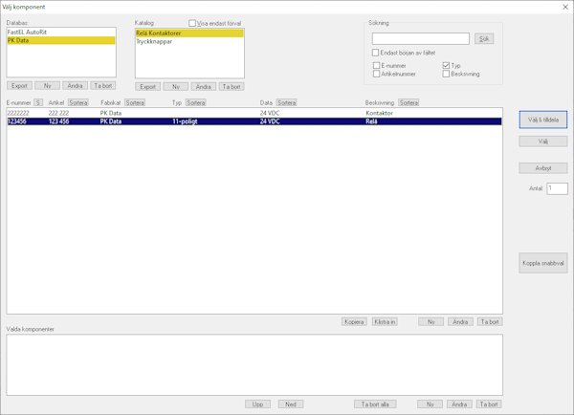Sort the Data column
The width and height of the screenshot is (574, 415).
tap(286, 102)
